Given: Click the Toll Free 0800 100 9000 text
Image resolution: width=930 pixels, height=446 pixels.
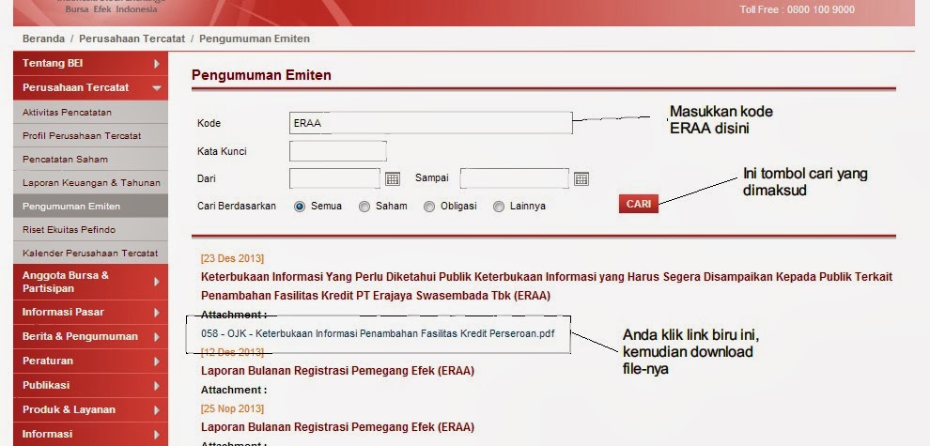Looking at the screenshot, I should tap(798, 9).
